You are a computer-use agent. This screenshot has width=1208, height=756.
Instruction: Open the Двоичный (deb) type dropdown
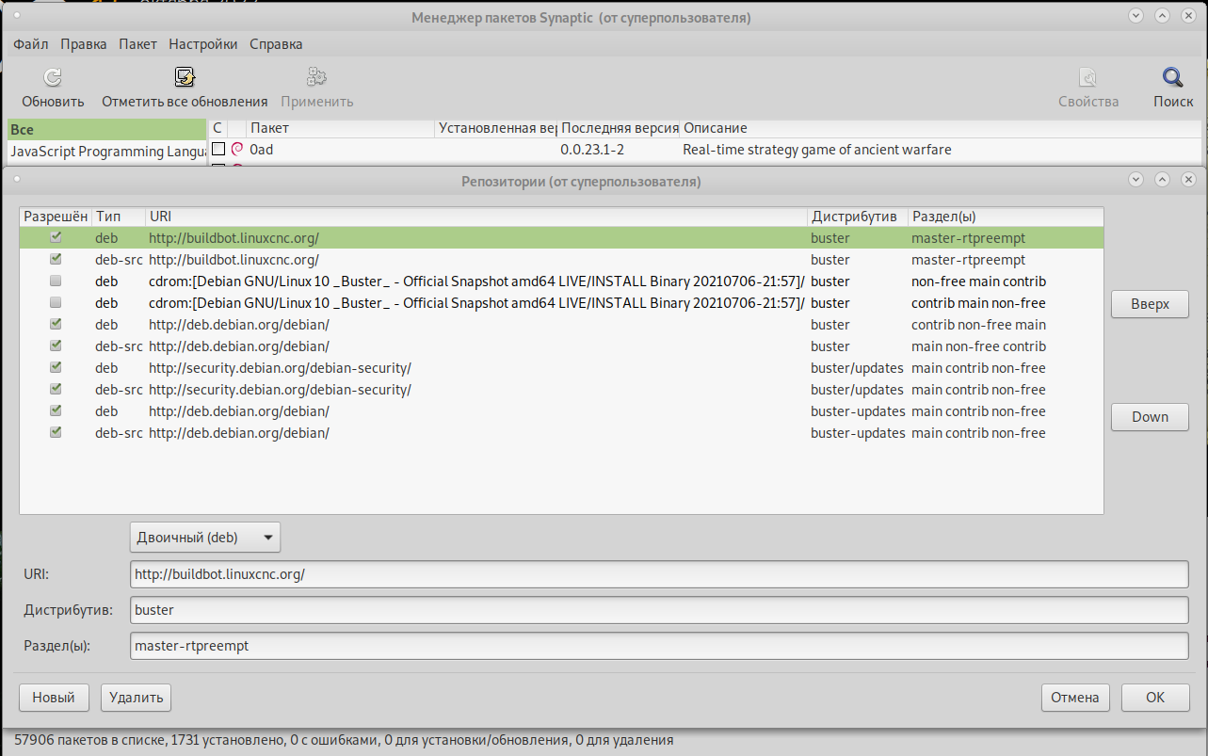pyautogui.click(x=205, y=538)
